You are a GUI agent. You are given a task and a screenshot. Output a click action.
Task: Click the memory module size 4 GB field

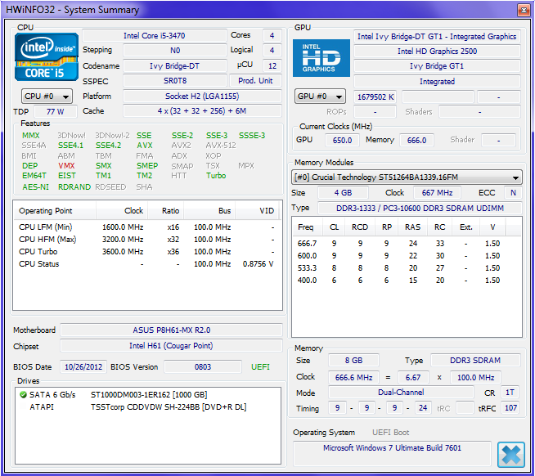point(343,193)
